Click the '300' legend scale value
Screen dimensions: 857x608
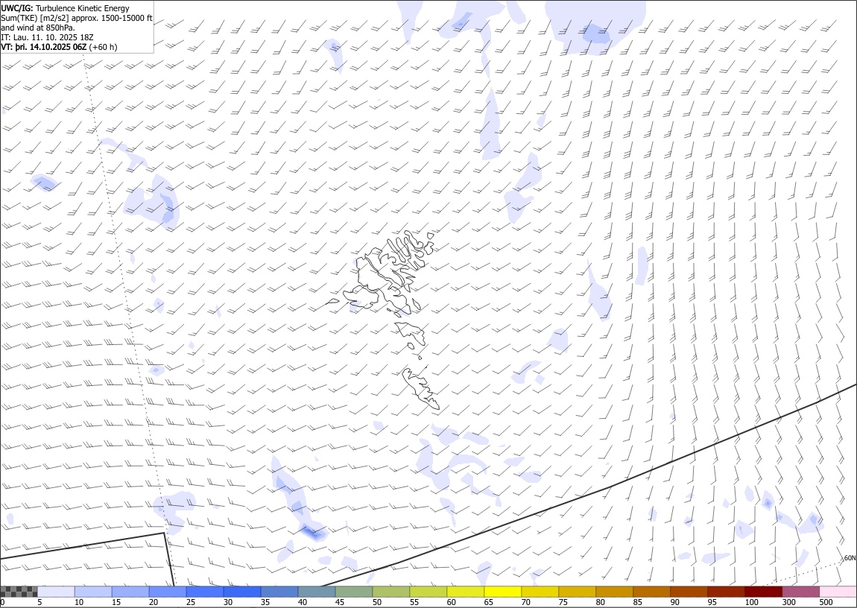coord(789,602)
